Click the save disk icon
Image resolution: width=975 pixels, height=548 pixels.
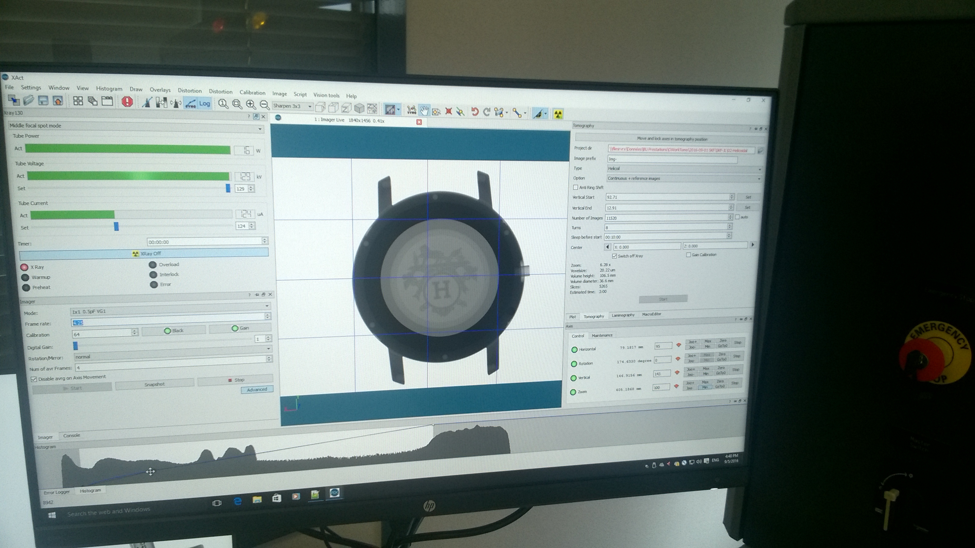click(x=43, y=100)
